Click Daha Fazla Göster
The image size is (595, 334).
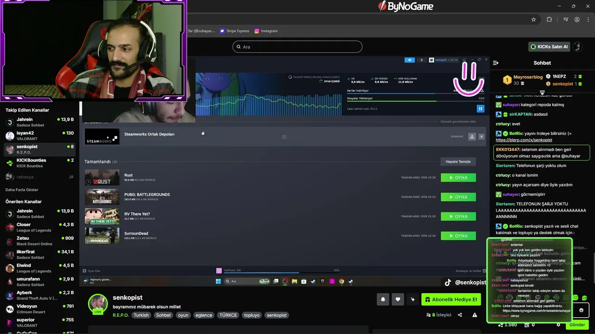(x=22, y=190)
